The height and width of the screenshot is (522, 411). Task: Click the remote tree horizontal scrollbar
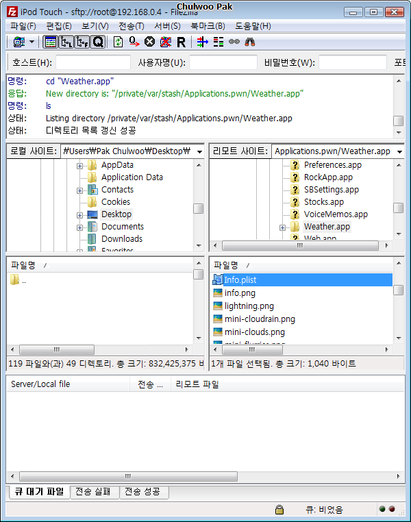[x=300, y=246]
